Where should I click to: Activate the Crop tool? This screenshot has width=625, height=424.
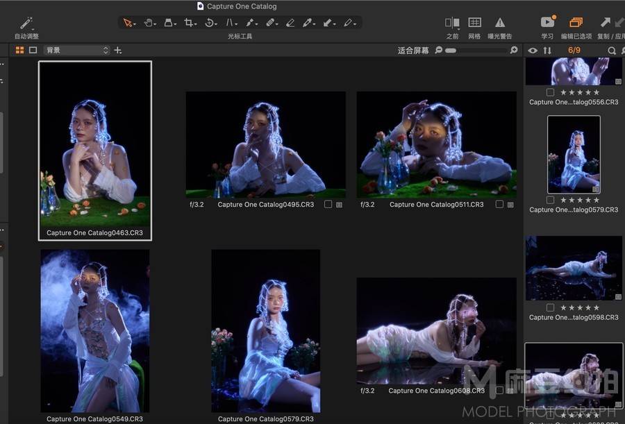click(x=188, y=23)
